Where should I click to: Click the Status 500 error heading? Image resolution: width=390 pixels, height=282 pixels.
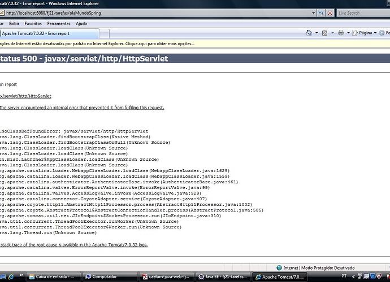click(84, 59)
